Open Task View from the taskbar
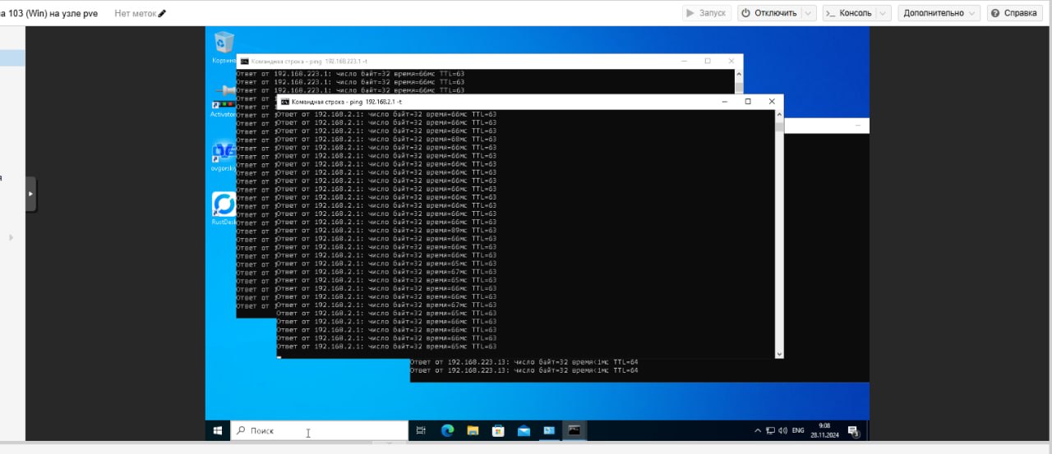 coord(421,430)
